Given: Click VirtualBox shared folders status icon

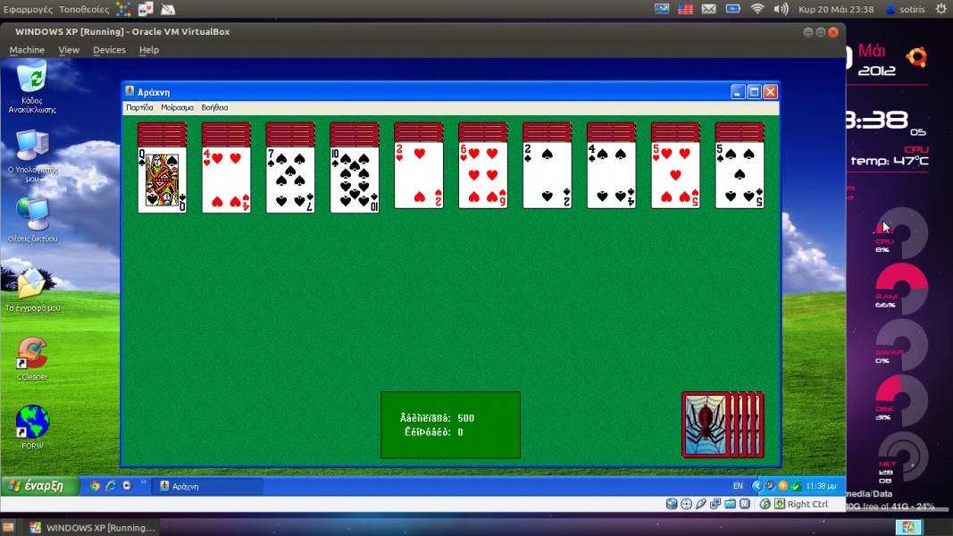Looking at the screenshot, I should pyautogui.click(x=730, y=504).
